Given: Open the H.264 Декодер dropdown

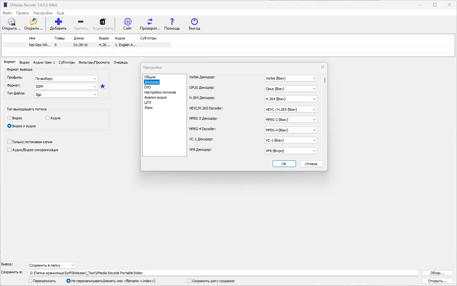Looking at the screenshot, I should (291, 99).
